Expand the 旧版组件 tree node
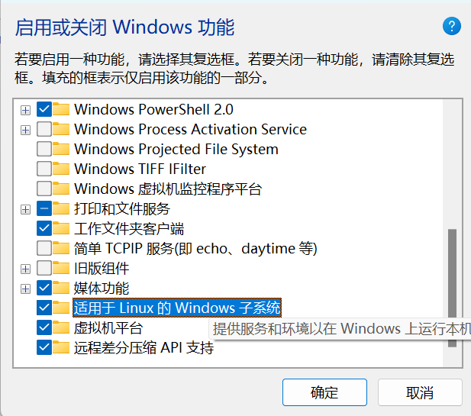This screenshot has width=471, height=416. pyautogui.click(x=25, y=269)
